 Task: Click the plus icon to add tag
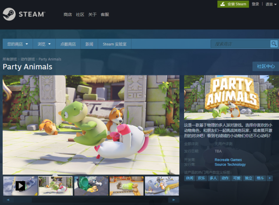[270, 178]
